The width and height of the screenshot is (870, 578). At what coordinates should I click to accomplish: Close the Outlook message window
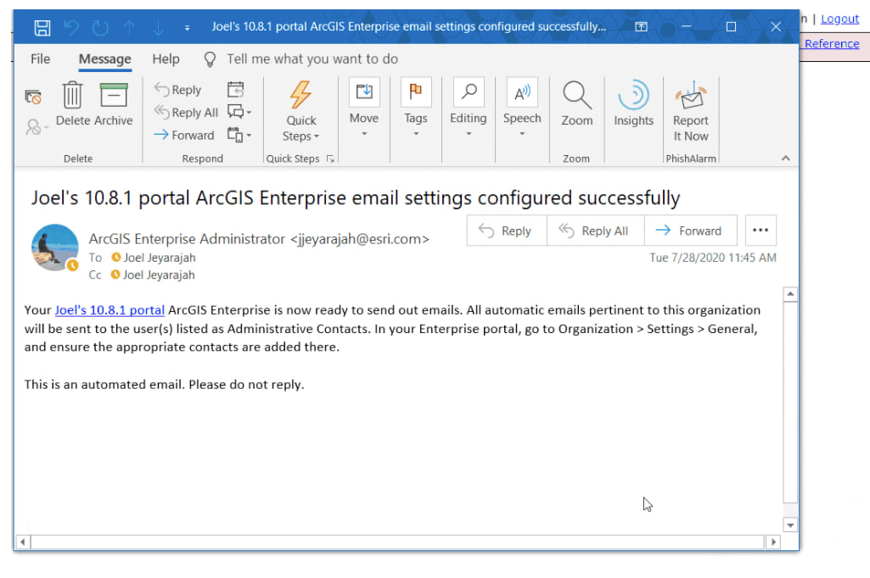click(x=776, y=26)
